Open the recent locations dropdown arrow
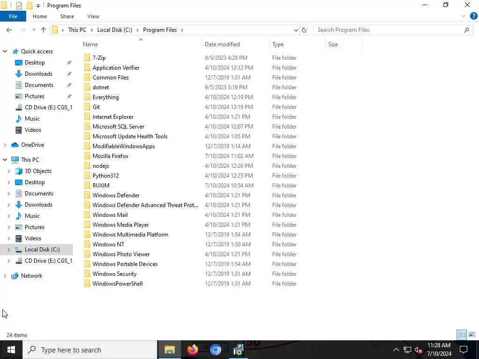Screen dimensions: 479x359 tap(34, 30)
